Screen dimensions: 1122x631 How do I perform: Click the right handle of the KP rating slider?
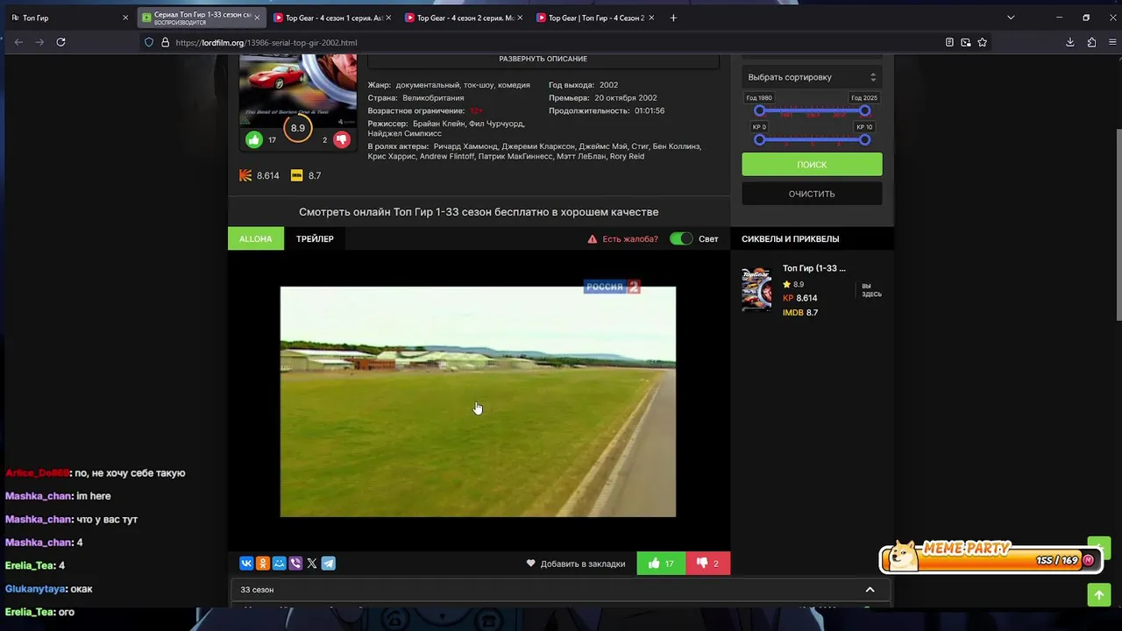[x=865, y=139]
